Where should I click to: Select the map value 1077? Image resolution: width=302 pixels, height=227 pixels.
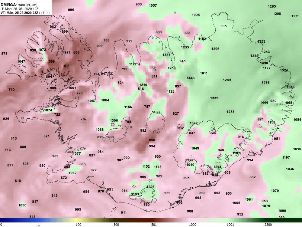tap(77, 153)
